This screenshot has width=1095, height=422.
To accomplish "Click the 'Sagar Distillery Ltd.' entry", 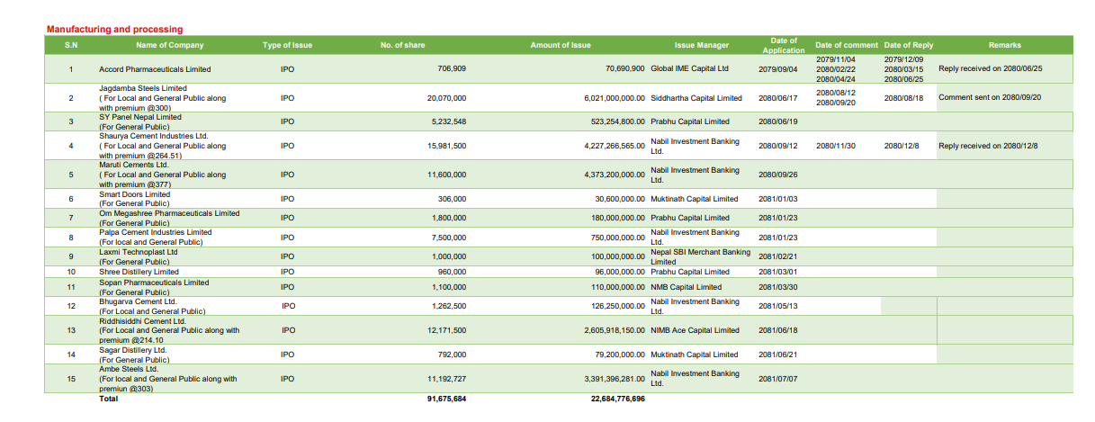I will (x=133, y=350).
